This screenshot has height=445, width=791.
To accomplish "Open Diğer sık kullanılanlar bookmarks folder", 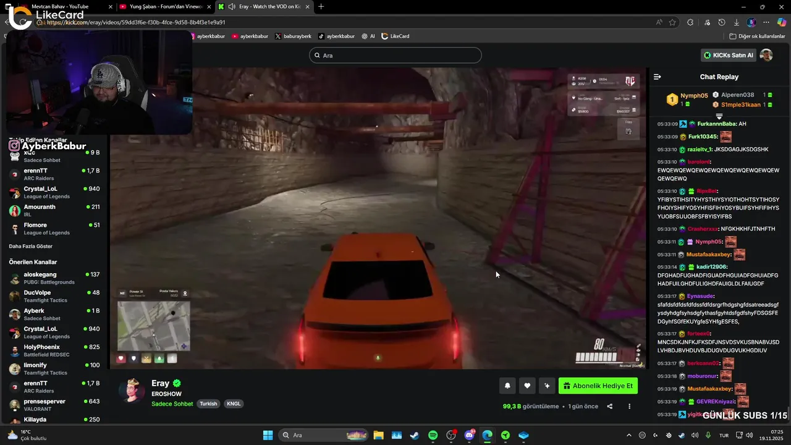I will 757,36.
